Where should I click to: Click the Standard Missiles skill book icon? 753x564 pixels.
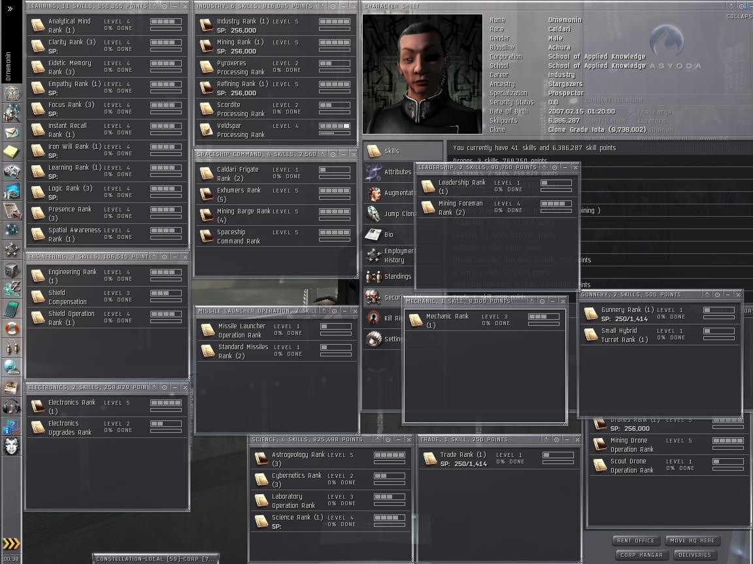tap(208, 351)
